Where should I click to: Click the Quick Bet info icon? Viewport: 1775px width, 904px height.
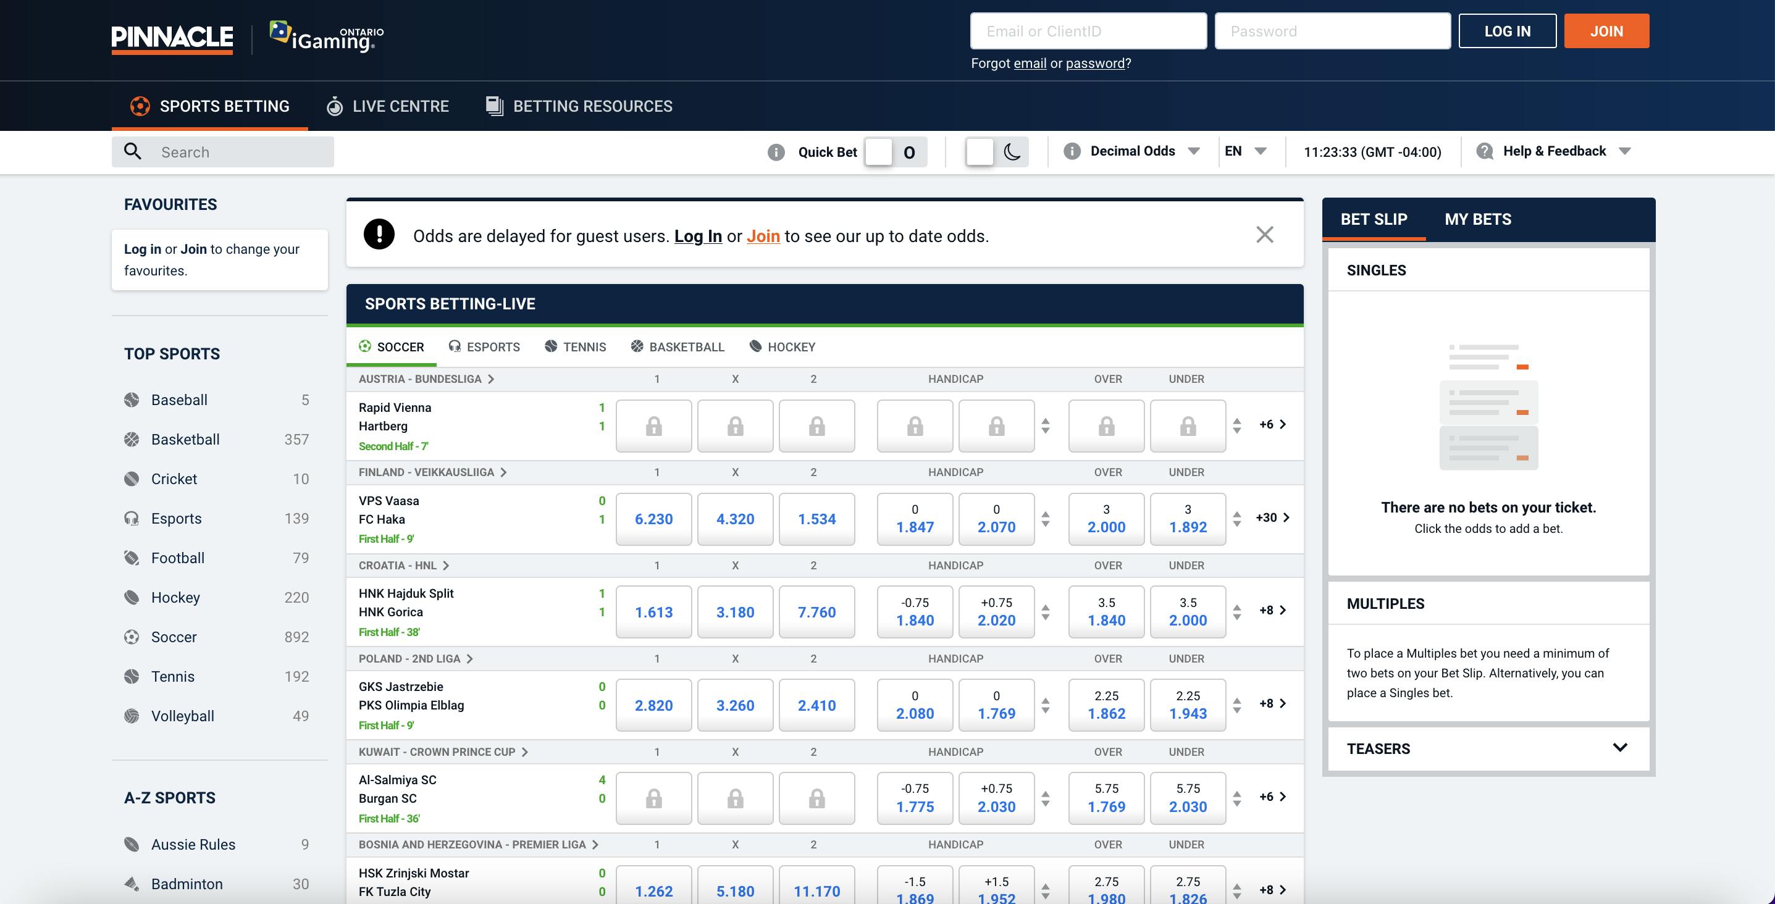776,153
